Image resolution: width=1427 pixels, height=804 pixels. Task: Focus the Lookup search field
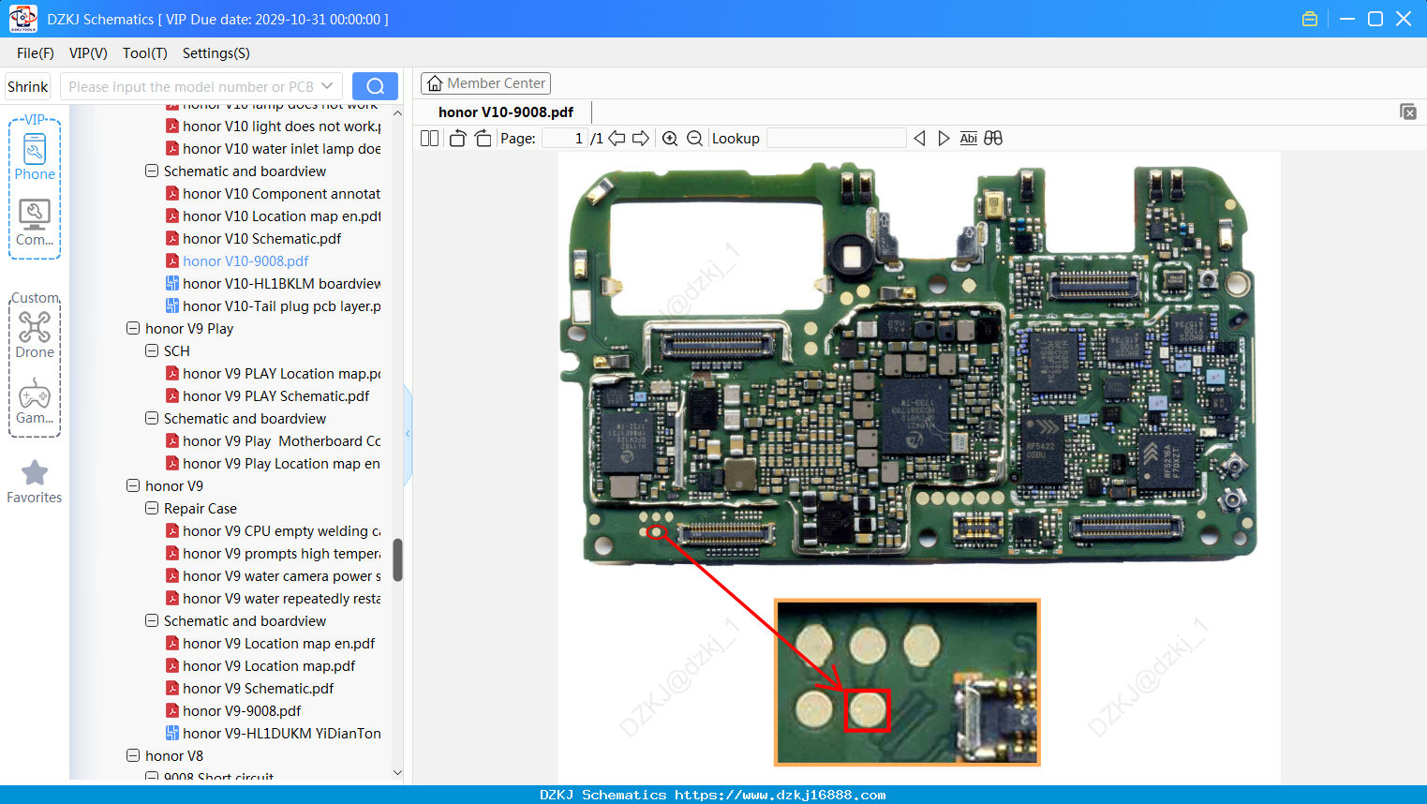point(837,139)
